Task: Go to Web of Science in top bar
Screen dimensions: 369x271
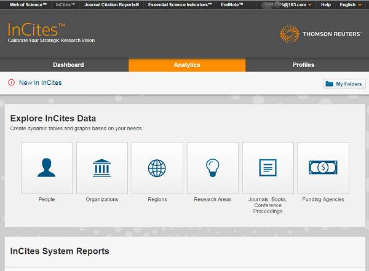Action: (x=28, y=5)
